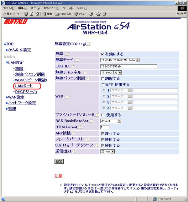Click the History icon in toolbar

click(91, 14)
